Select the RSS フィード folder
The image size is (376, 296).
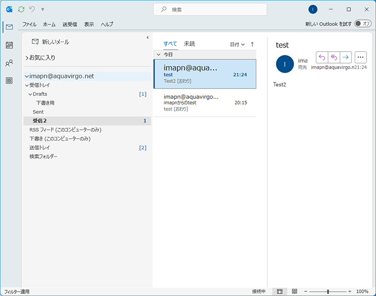(x=87, y=130)
